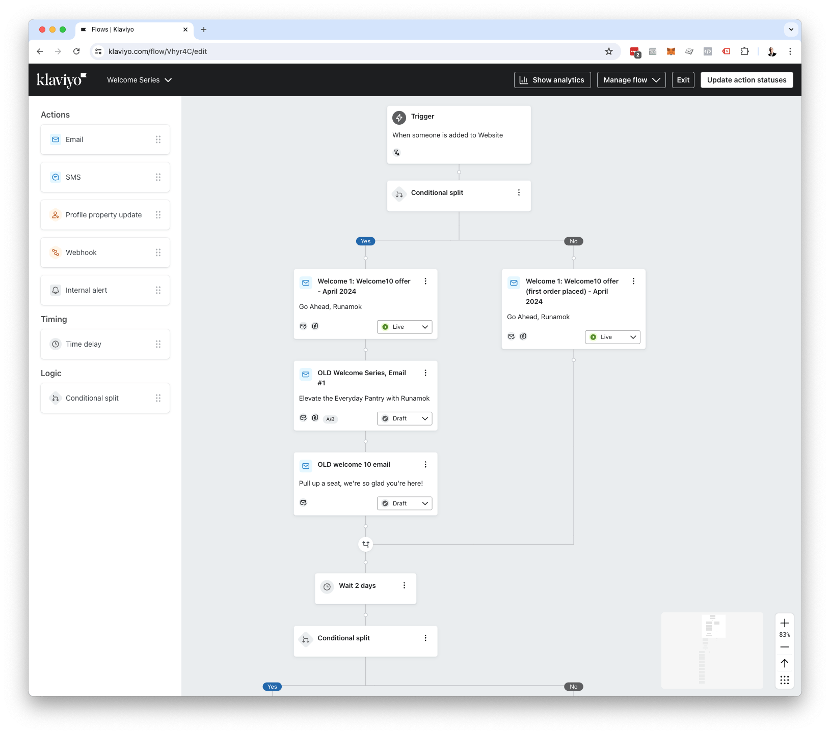Toggle the minimap grid button
Viewport: 830px width, 734px height.
pos(785,680)
